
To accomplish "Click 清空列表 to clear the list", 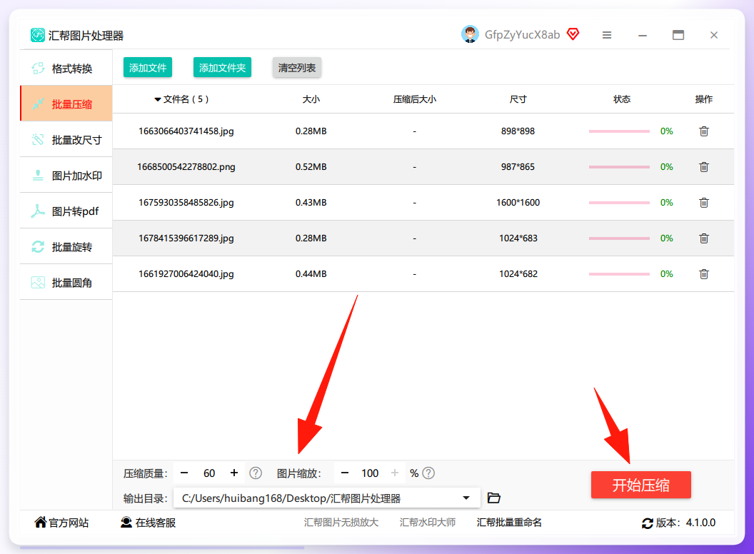I will tap(297, 68).
